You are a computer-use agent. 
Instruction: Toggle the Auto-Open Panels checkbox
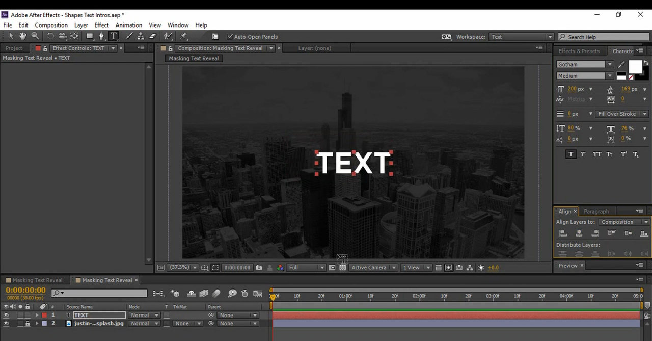pyautogui.click(x=230, y=37)
